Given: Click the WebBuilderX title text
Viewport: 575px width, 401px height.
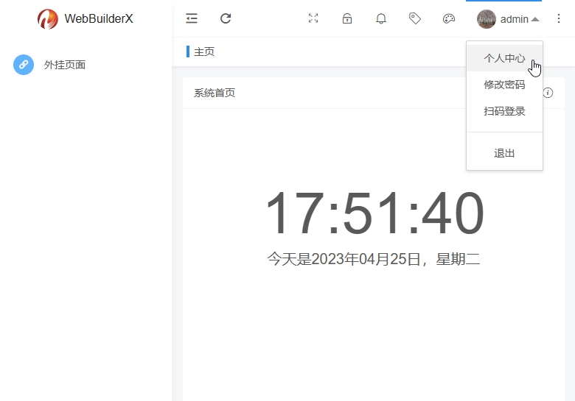Looking at the screenshot, I should coord(99,18).
